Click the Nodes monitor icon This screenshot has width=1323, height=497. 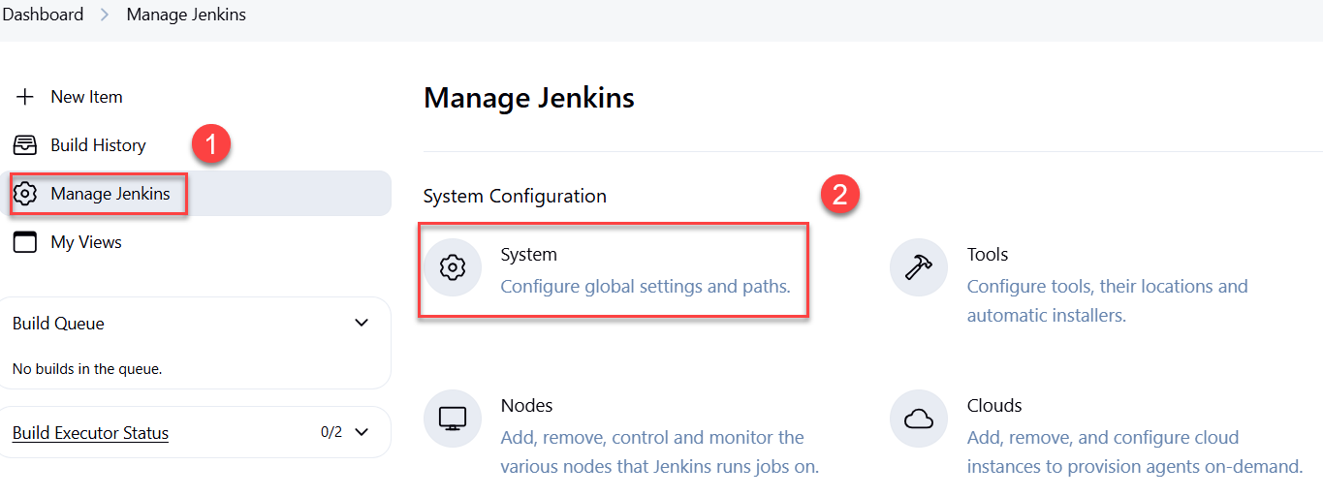pos(453,419)
